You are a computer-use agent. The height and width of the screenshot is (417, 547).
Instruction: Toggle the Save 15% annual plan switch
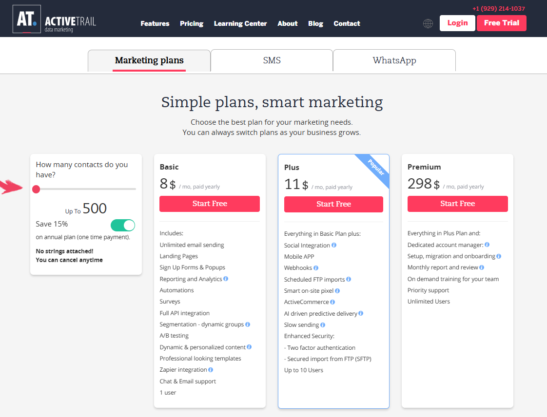pos(123,225)
